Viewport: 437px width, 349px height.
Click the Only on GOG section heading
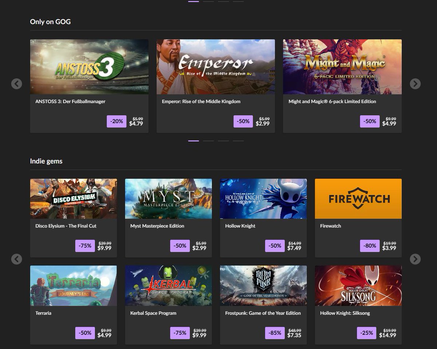(50, 22)
